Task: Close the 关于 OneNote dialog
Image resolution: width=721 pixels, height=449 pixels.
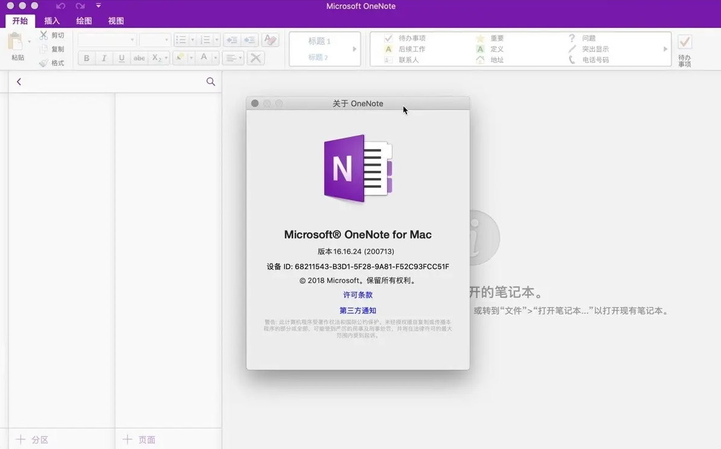Action: [x=255, y=103]
